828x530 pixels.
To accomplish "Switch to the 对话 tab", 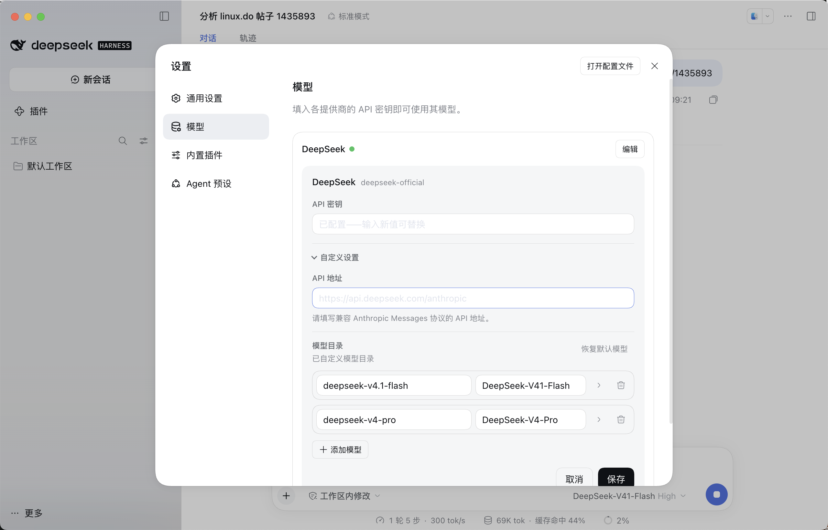I will click(208, 38).
